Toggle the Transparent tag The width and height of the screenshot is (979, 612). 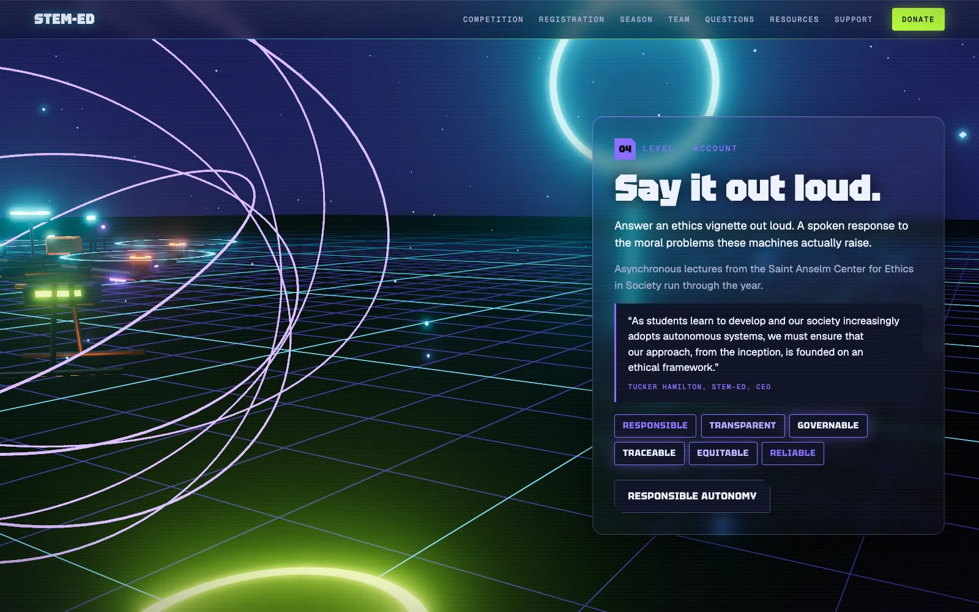(x=743, y=425)
